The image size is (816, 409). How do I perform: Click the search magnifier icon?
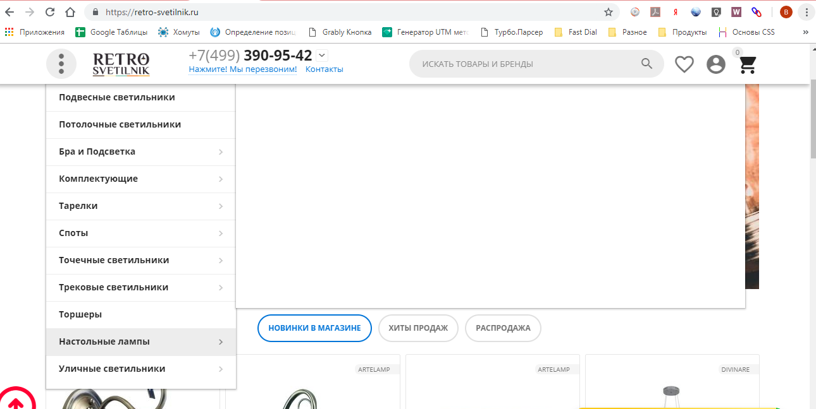pyautogui.click(x=646, y=63)
